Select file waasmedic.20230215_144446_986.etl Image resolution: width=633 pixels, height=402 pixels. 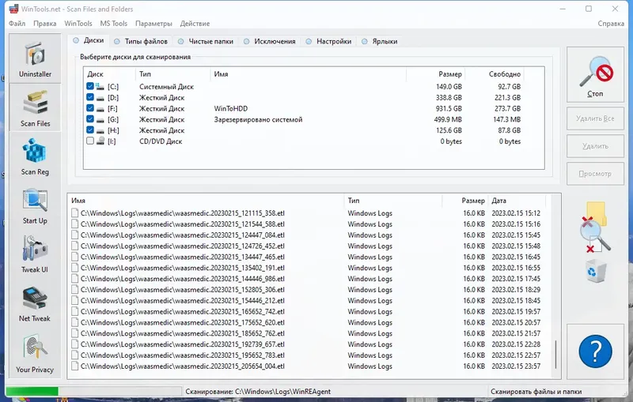point(183,279)
